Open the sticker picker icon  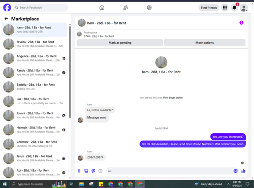[x=93, y=171]
